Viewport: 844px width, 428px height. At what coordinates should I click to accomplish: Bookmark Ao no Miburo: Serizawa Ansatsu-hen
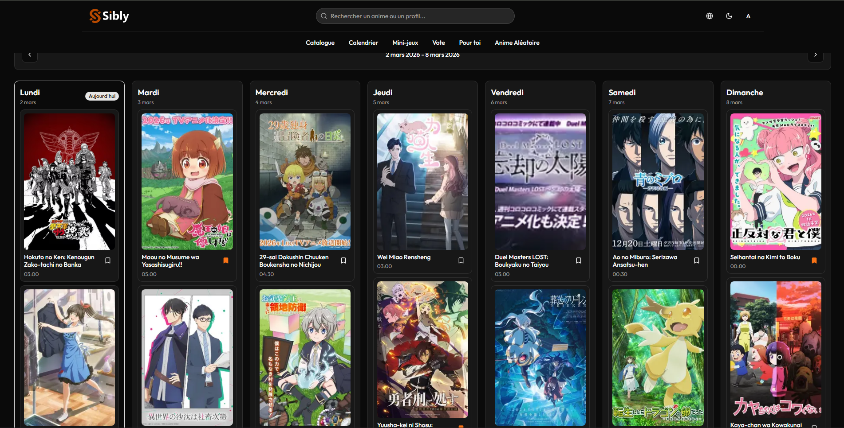697,261
